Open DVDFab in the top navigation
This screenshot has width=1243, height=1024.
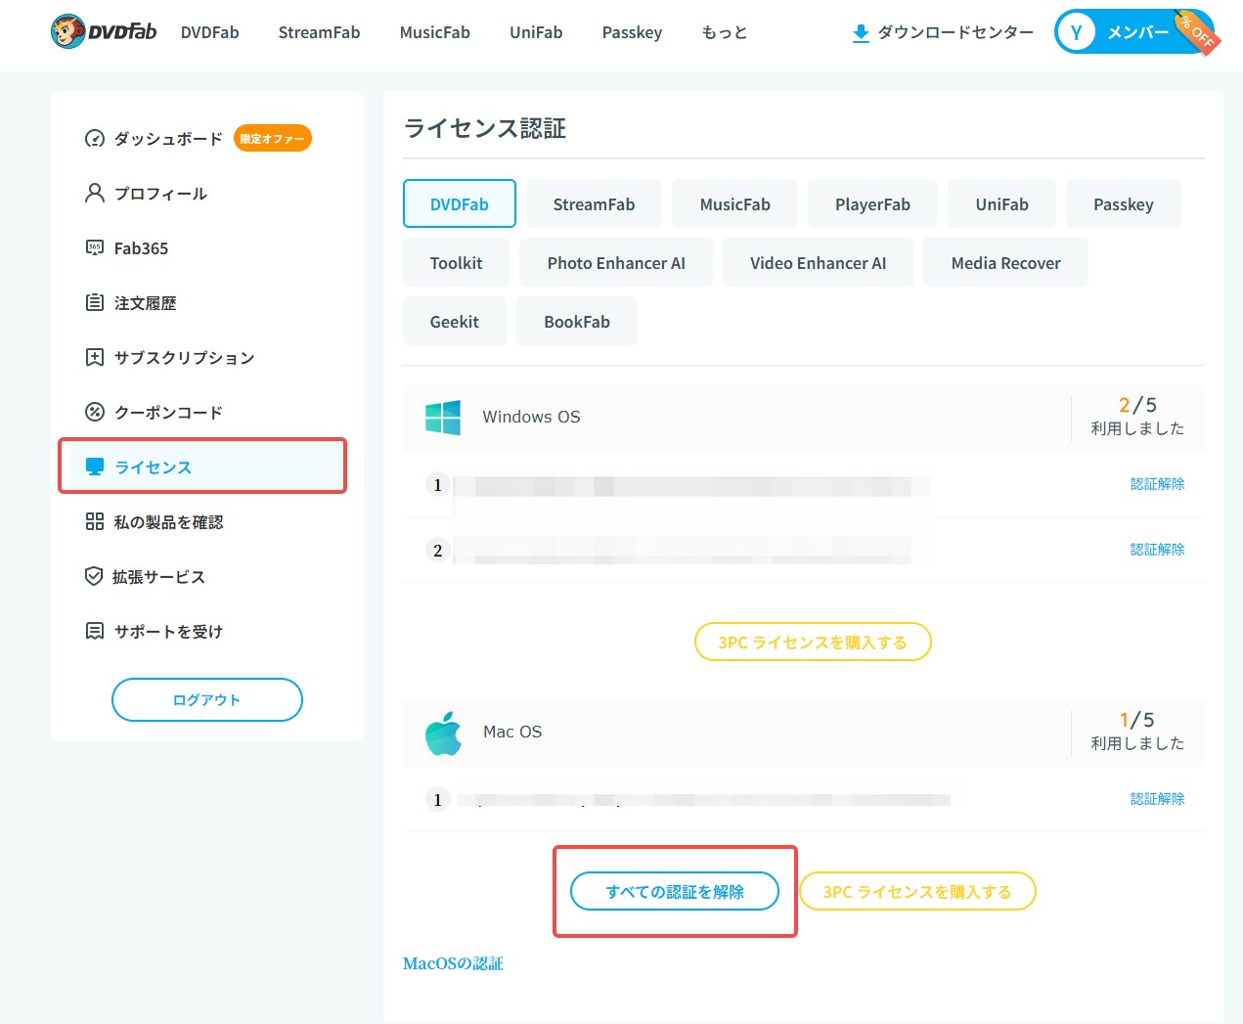[210, 32]
